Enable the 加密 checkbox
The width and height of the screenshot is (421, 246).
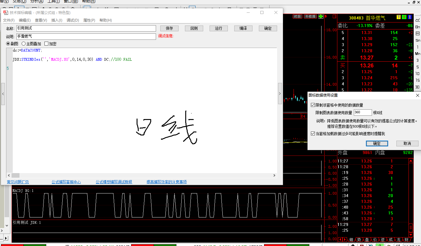(x=47, y=44)
